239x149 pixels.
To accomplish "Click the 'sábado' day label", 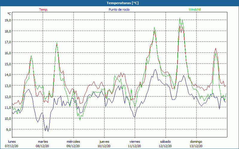I will coord(166,142).
